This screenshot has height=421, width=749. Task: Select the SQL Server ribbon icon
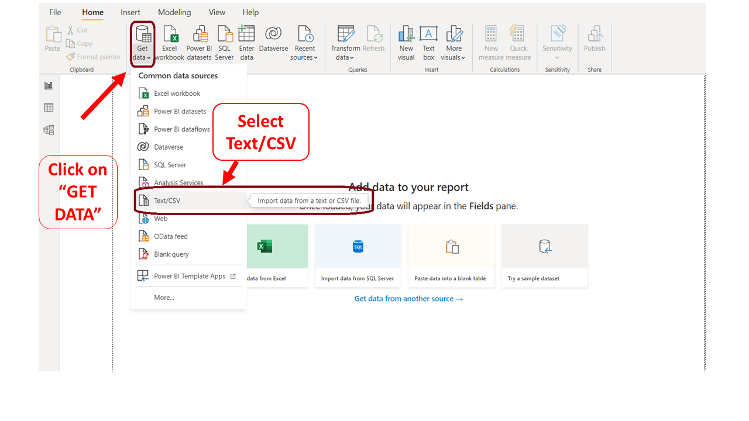224,41
